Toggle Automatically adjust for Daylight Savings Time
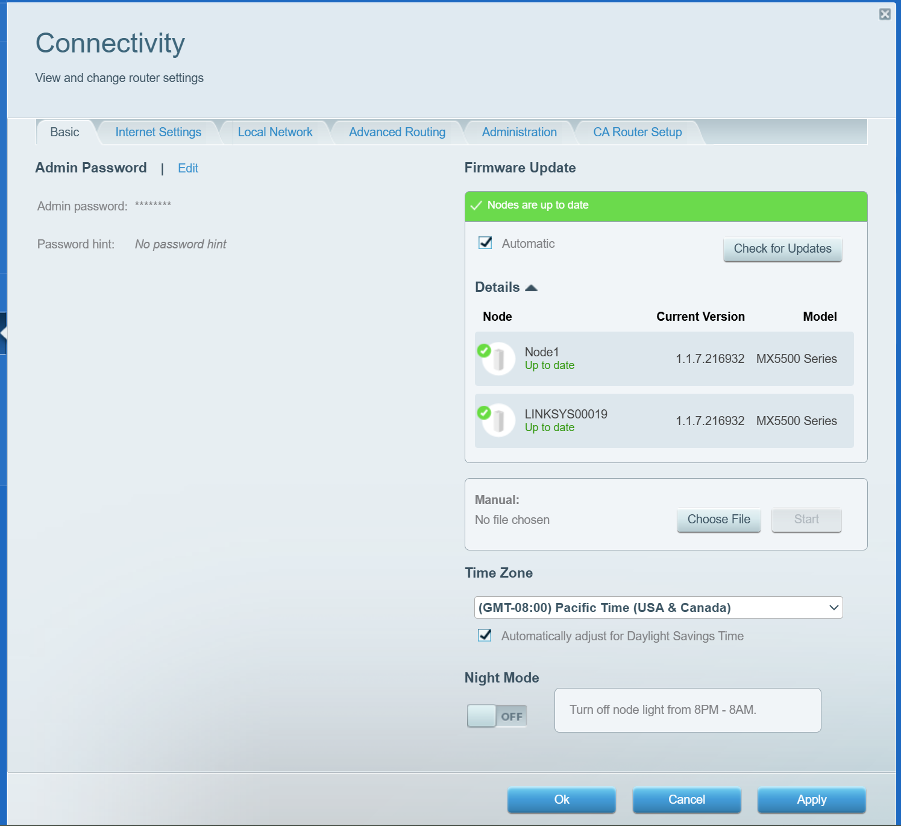Viewport: 901px width, 826px height. (x=485, y=635)
